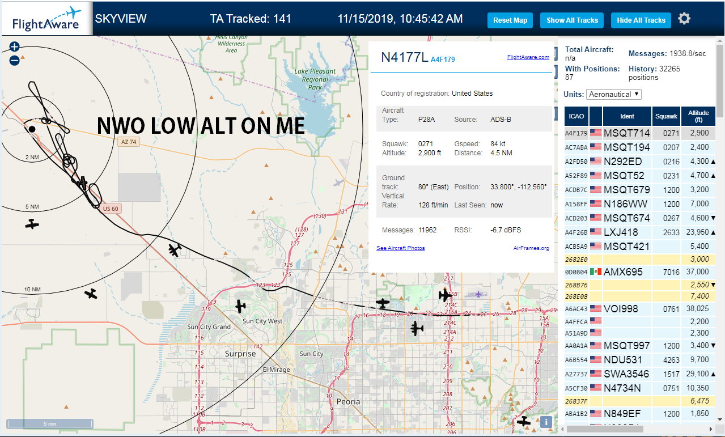Select the AMX695 aircraft row

[x=641, y=272]
